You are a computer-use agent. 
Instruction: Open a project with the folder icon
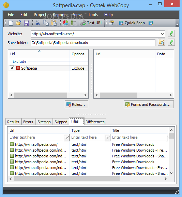click(18, 23)
